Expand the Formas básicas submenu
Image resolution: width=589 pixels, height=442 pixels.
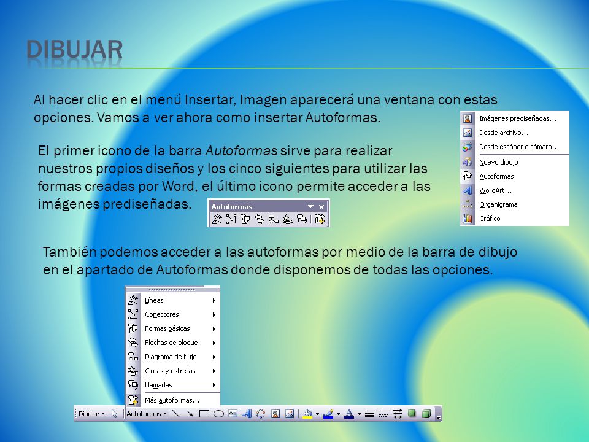(173, 328)
